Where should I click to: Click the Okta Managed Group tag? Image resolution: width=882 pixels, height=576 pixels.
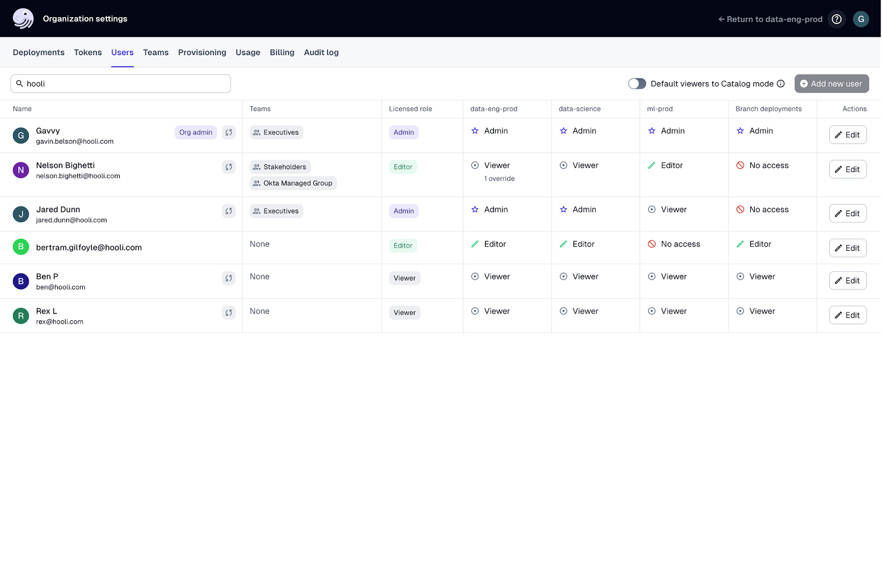pos(293,184)
